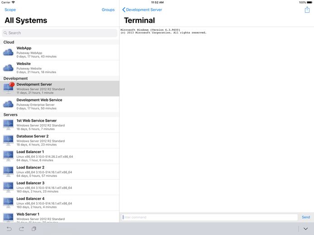The height and width of the screenshot is (235, 314).
Task: Click the '0 days, 21 hours, 18 minutes' uptime
Action: pyautogui.click(x=36, y=72)
